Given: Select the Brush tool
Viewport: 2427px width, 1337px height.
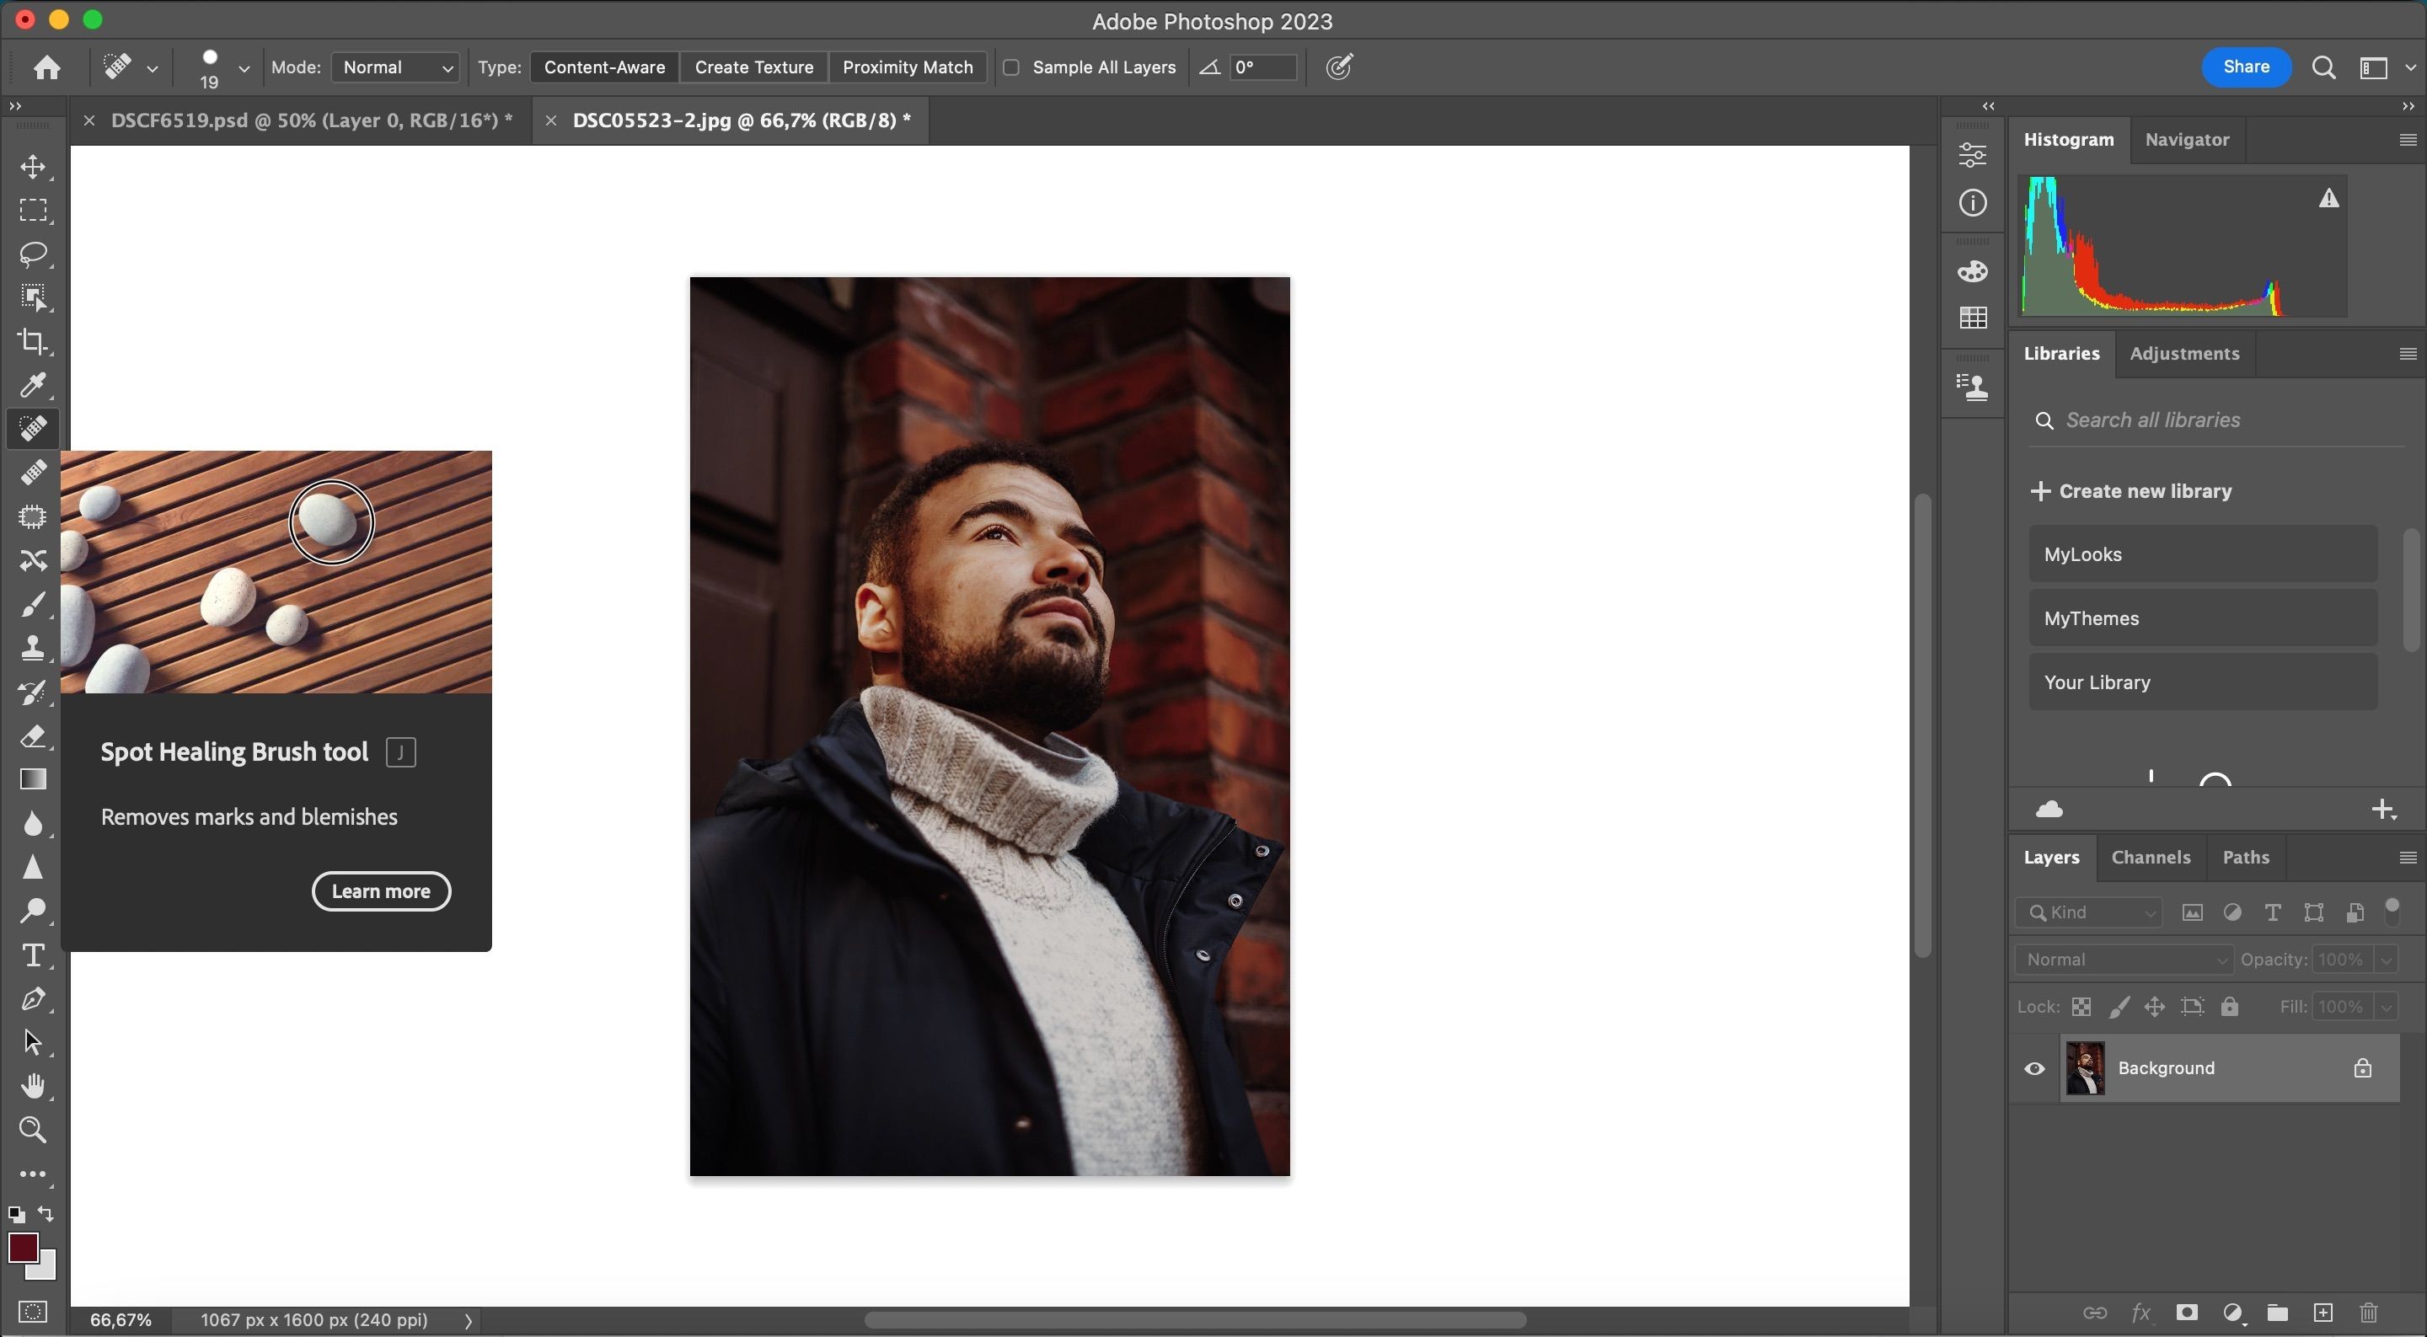Looking at the screenshot, I should coord(33,604).
